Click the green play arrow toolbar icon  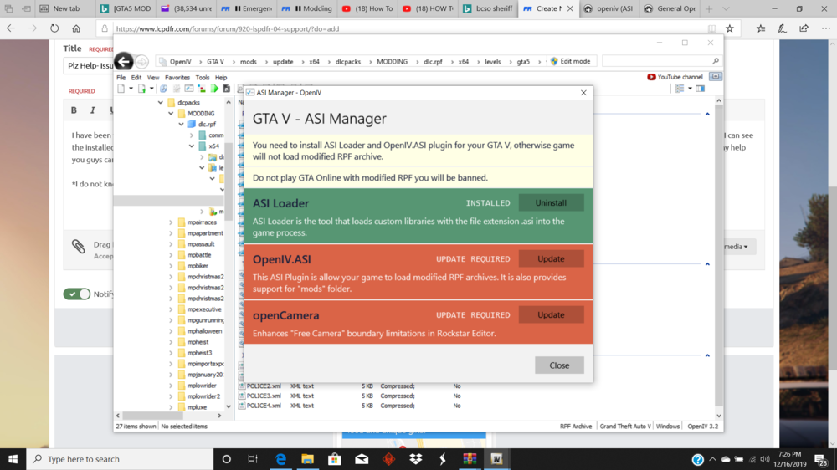214,89
